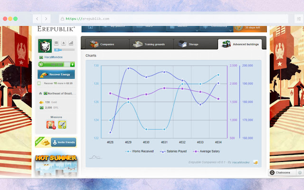Click the Recover Energy button

tap(56, 75)
